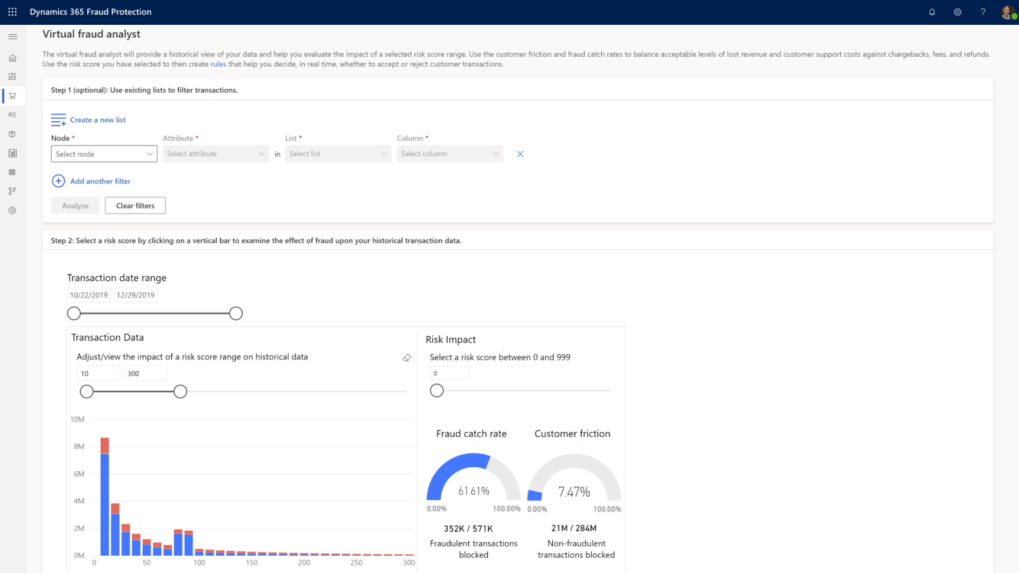Open the branch flow sidebar icon
The image size is (1019, 573).
pyautogui.click(x=13, y=191)
